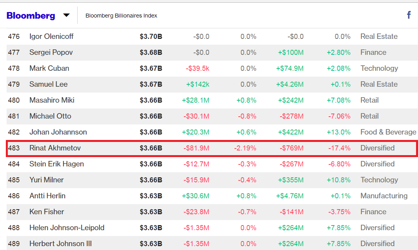Click rank number 483

coord(14,148)
